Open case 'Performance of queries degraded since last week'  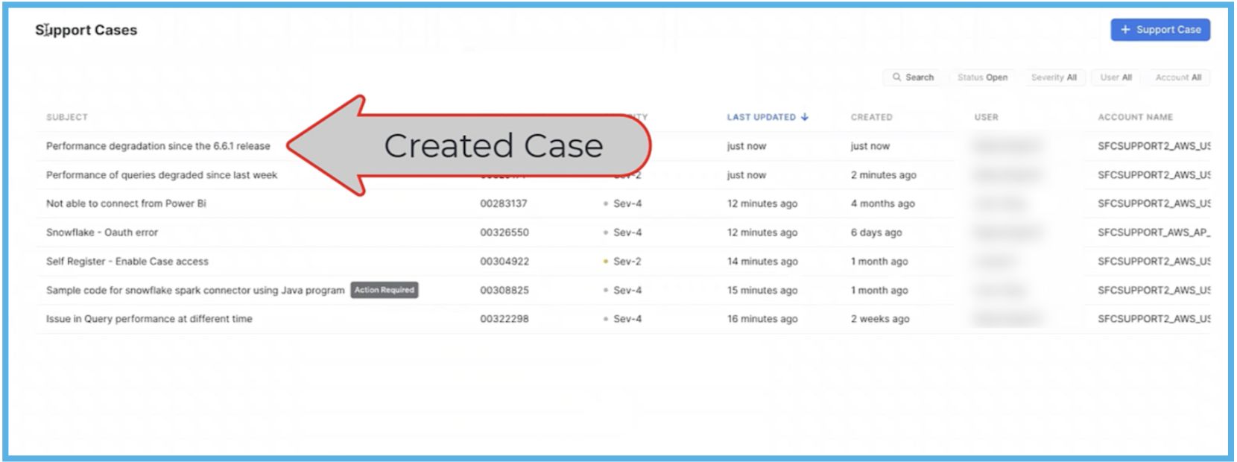[162, 175]
